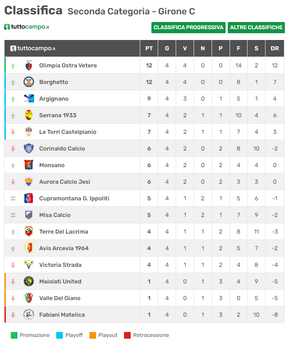
Task: Click the Borghetto team crest icon
Action: [x=29, y=82]
